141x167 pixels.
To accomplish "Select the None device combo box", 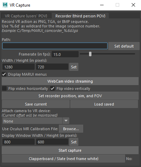I will coord(36,121).
